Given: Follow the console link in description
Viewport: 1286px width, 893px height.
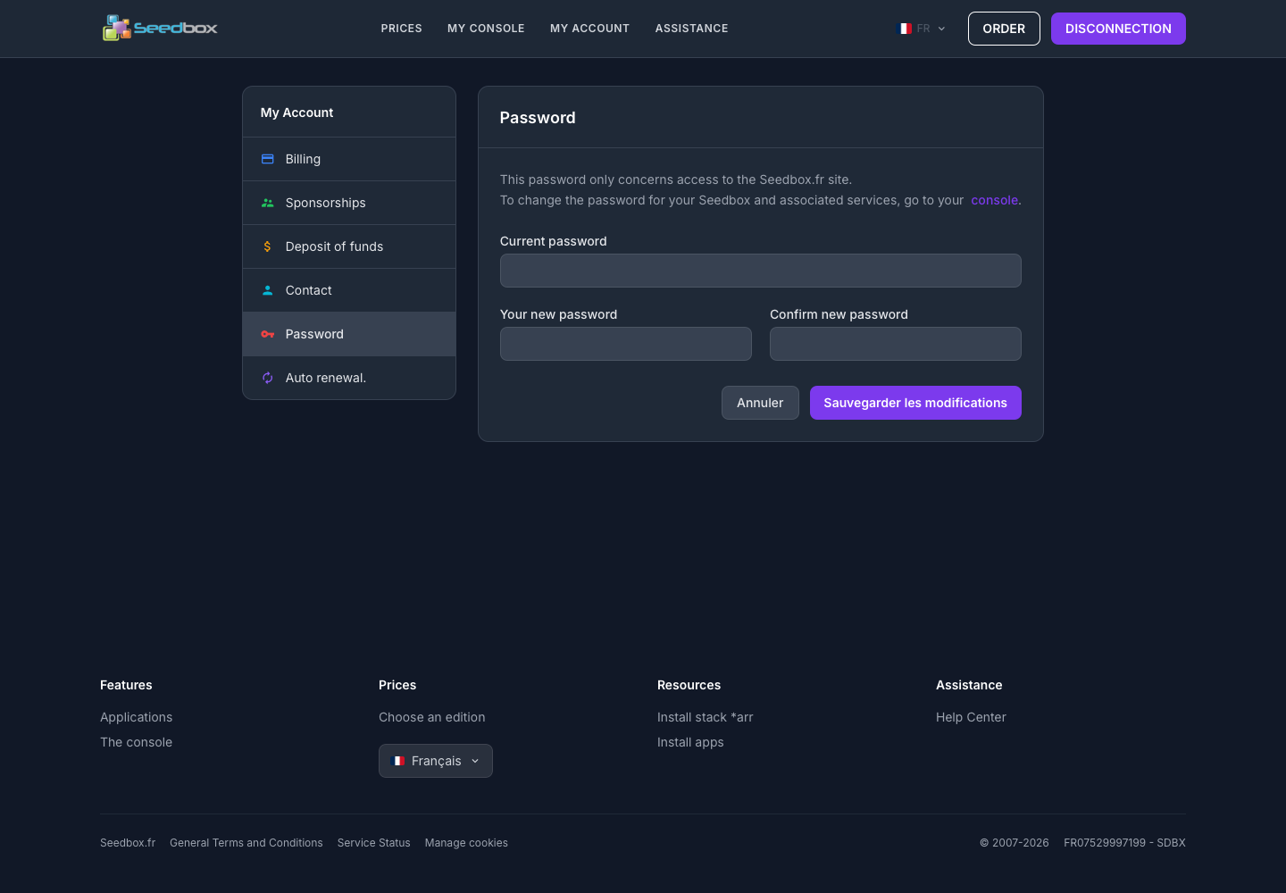Looking at the screenshot, I should 994,200.
